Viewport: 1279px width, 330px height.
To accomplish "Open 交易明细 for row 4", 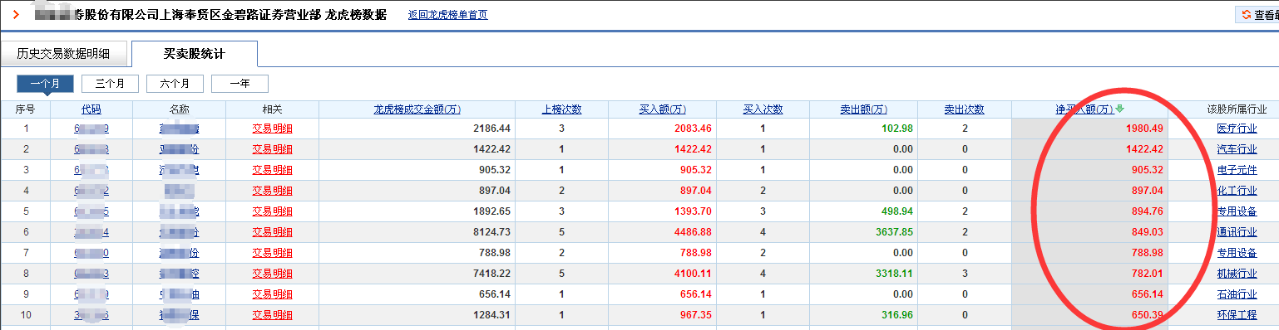I will click(x=273, y=191).
